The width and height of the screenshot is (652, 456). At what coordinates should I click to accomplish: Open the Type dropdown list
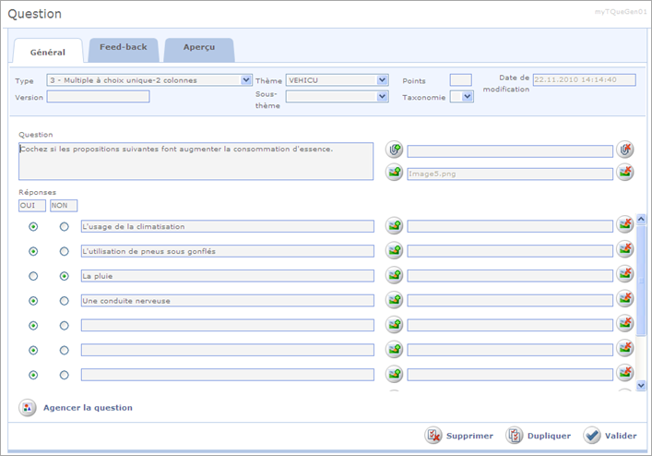click(x=246, y=80)
